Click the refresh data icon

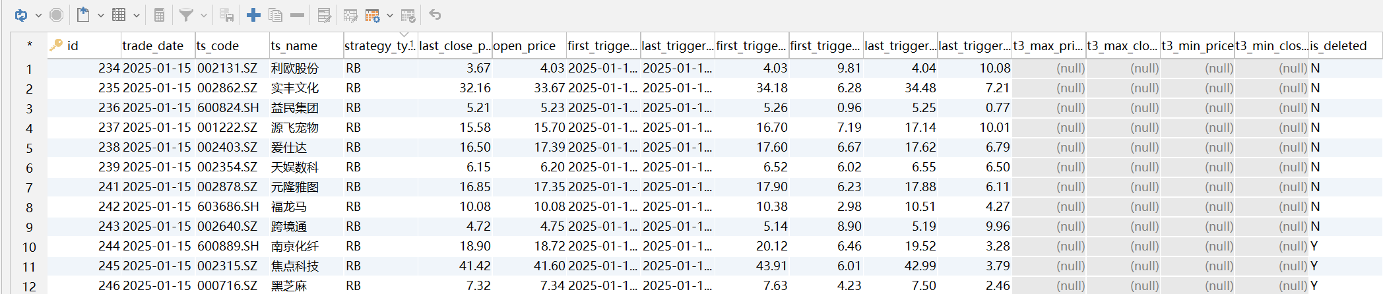pyautogui.click(x=21, y=15)
